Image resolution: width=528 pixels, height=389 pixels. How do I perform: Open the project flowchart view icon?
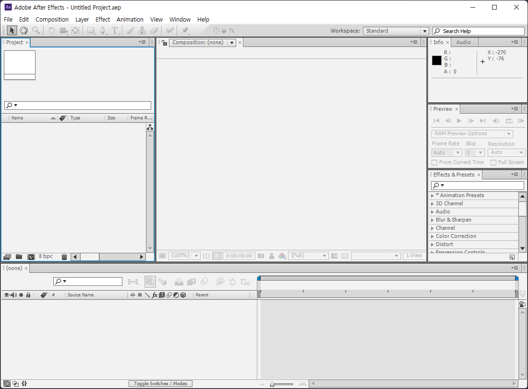(x=150, y=127)
